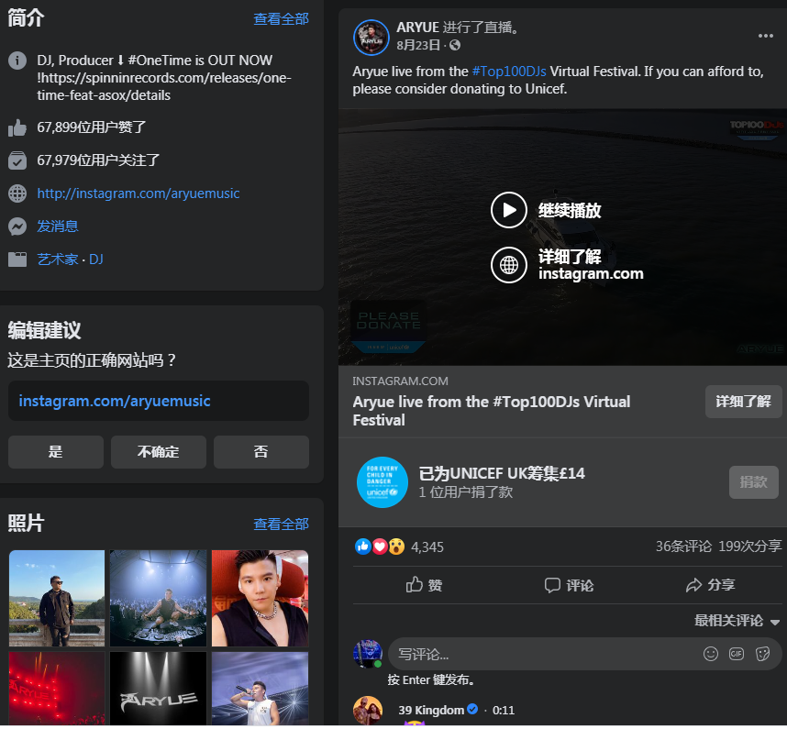Click the DJ category link
This screenshot has height=729, width=787.
[x=96, y=260]
